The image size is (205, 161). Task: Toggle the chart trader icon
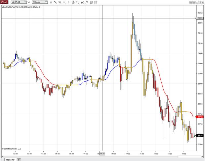coord(77,2)
